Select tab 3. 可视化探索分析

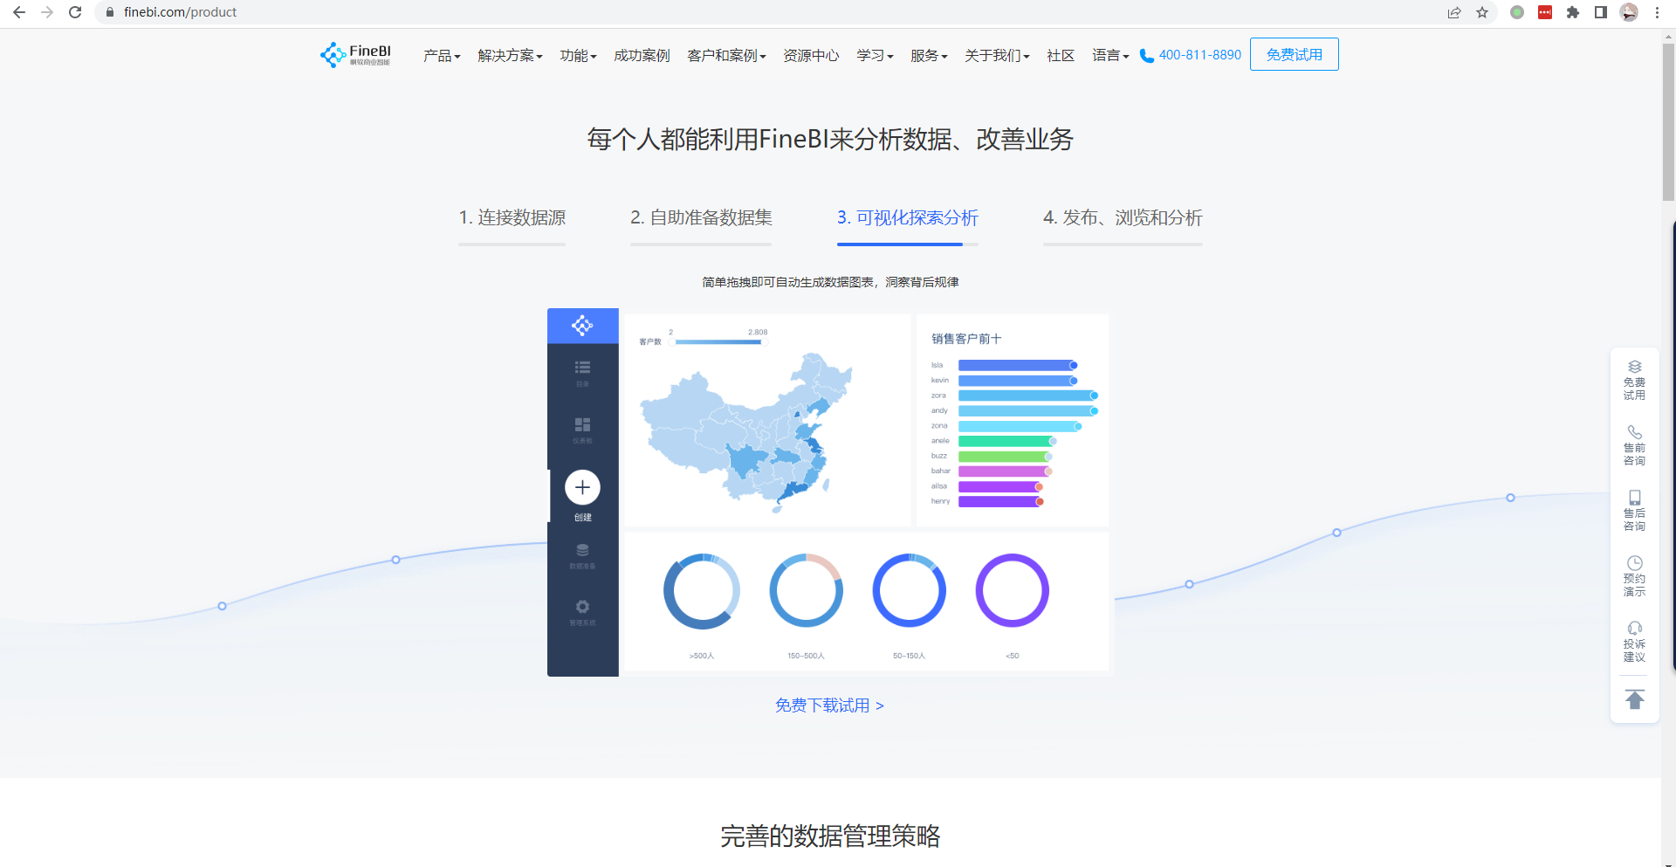pyautogui.click(x=908, y=218)
